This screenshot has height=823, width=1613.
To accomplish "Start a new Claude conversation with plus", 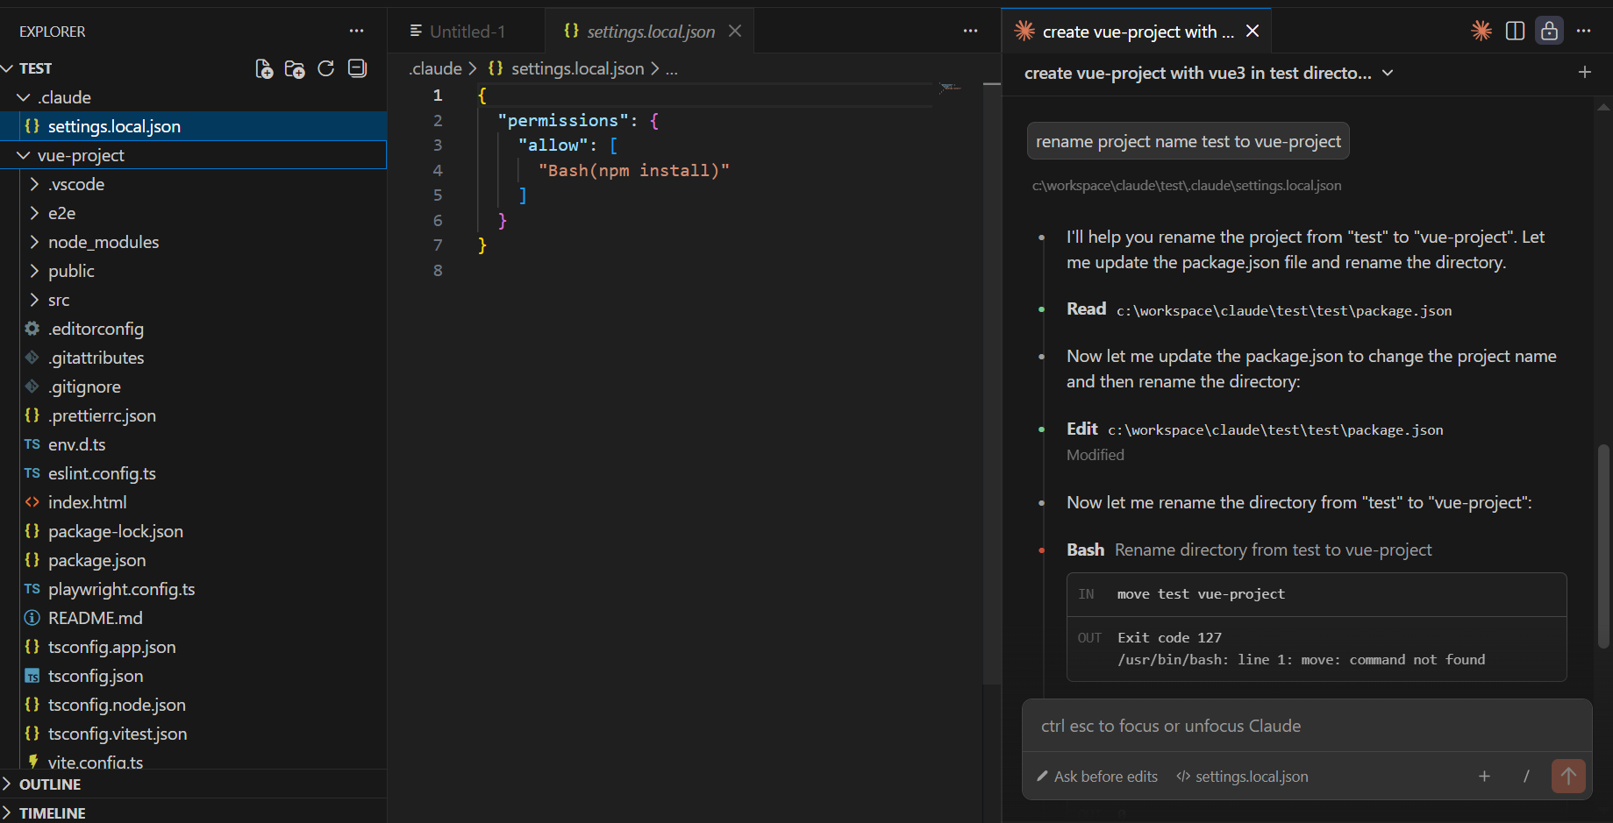I will 1584,73.
